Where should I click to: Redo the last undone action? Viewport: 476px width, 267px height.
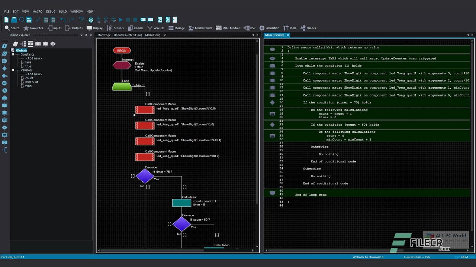71,20
